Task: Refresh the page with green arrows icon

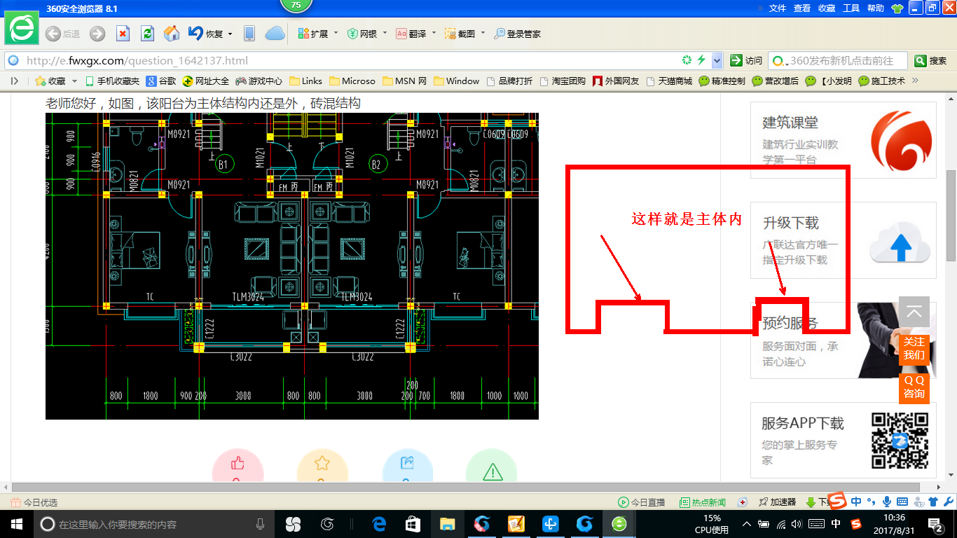Action: pyautogui.click(x=147, y=34)
